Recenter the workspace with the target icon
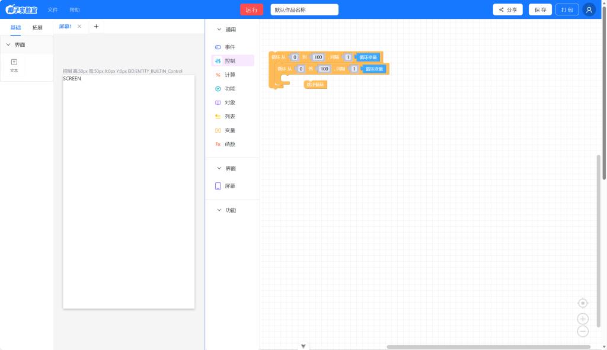607x350 pixels. click(583, 303)
